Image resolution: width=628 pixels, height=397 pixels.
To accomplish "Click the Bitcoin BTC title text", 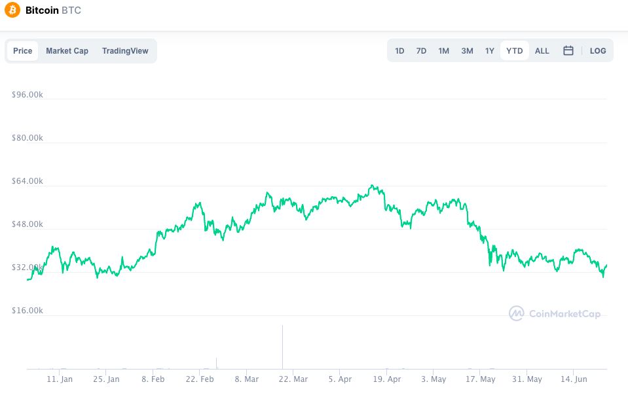I will (53, 10).
